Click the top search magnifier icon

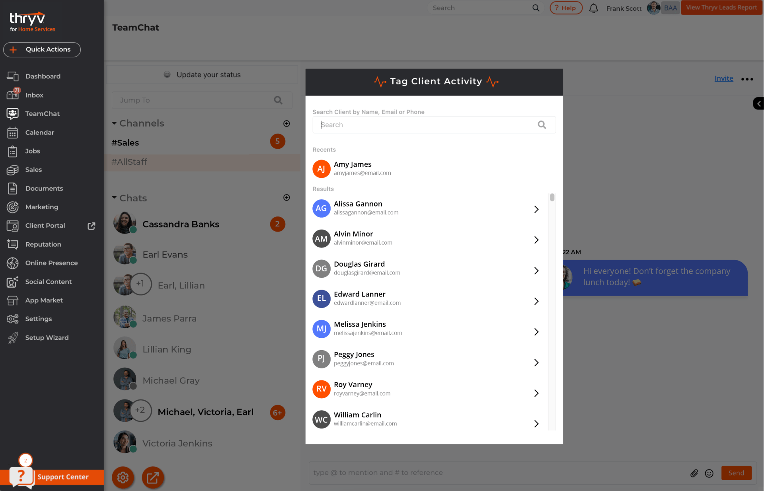coord(536,8)
